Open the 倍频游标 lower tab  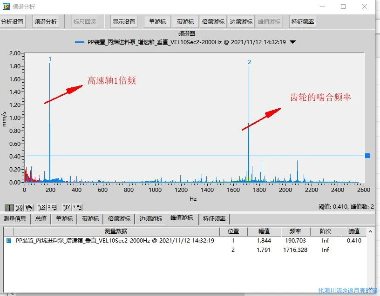119,219
